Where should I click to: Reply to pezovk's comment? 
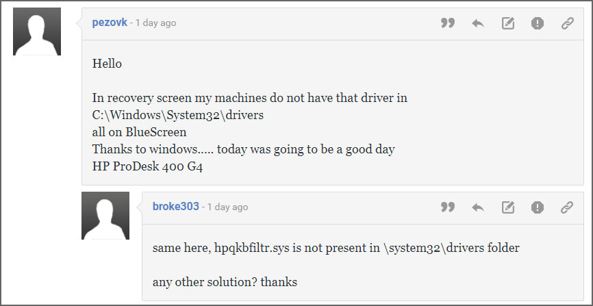[x=478, y=23]
